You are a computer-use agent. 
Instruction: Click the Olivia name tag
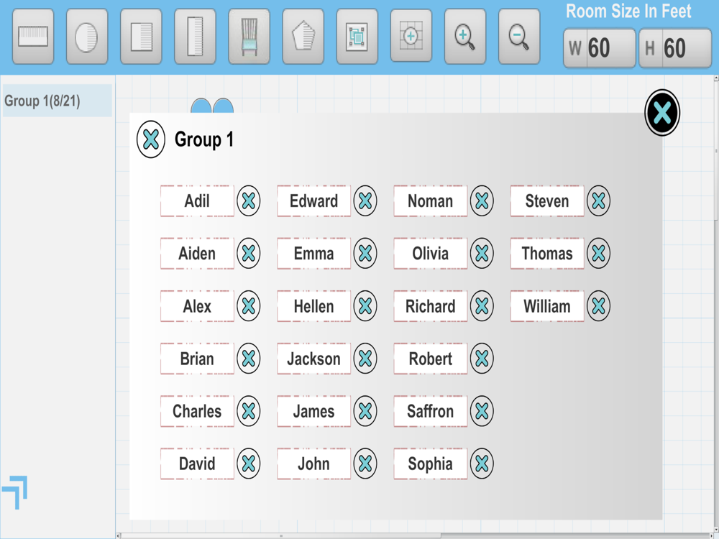coord(431,253)
